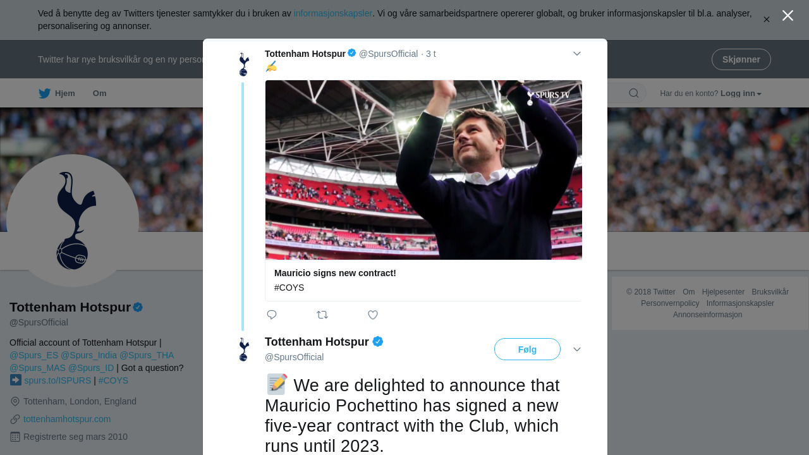Image resolution: width=809 pixels, height=455 pixels.
Task: Click the search magnifier icon
Action: point(633,94)
